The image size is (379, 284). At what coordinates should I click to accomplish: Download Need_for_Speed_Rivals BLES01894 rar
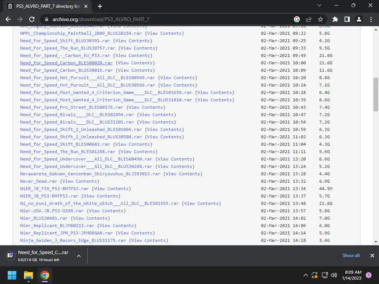pyautogui.click(x=77, y=115)
